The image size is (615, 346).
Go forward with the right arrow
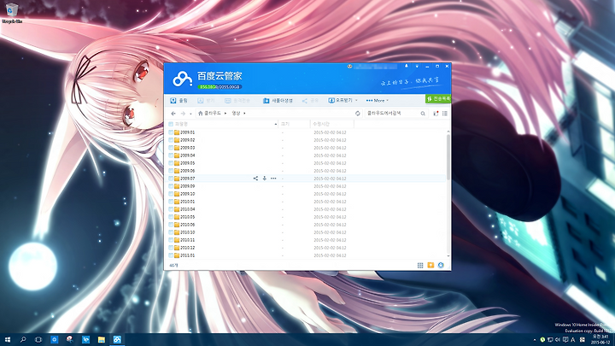(x=183, y=114)
